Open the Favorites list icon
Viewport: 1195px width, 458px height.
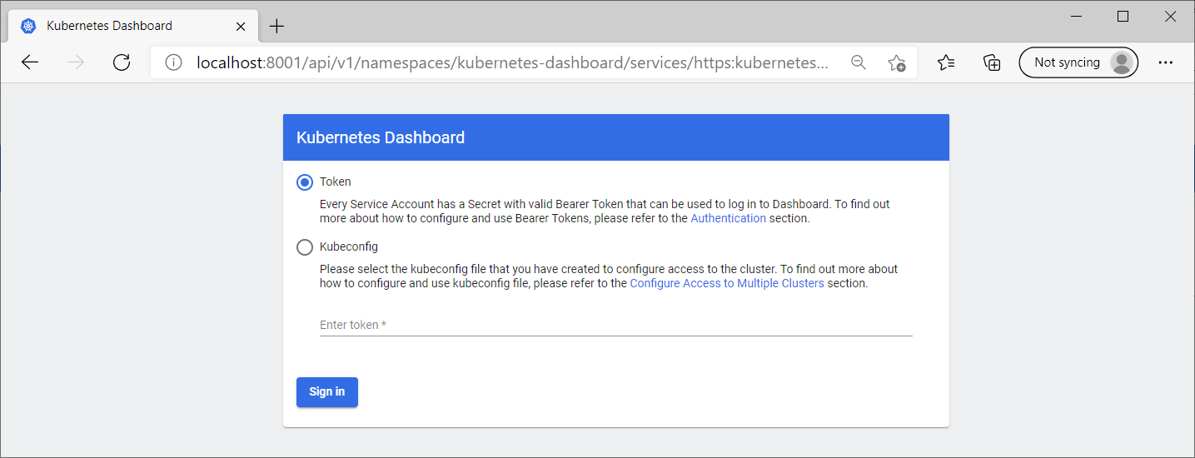point(946,62)
